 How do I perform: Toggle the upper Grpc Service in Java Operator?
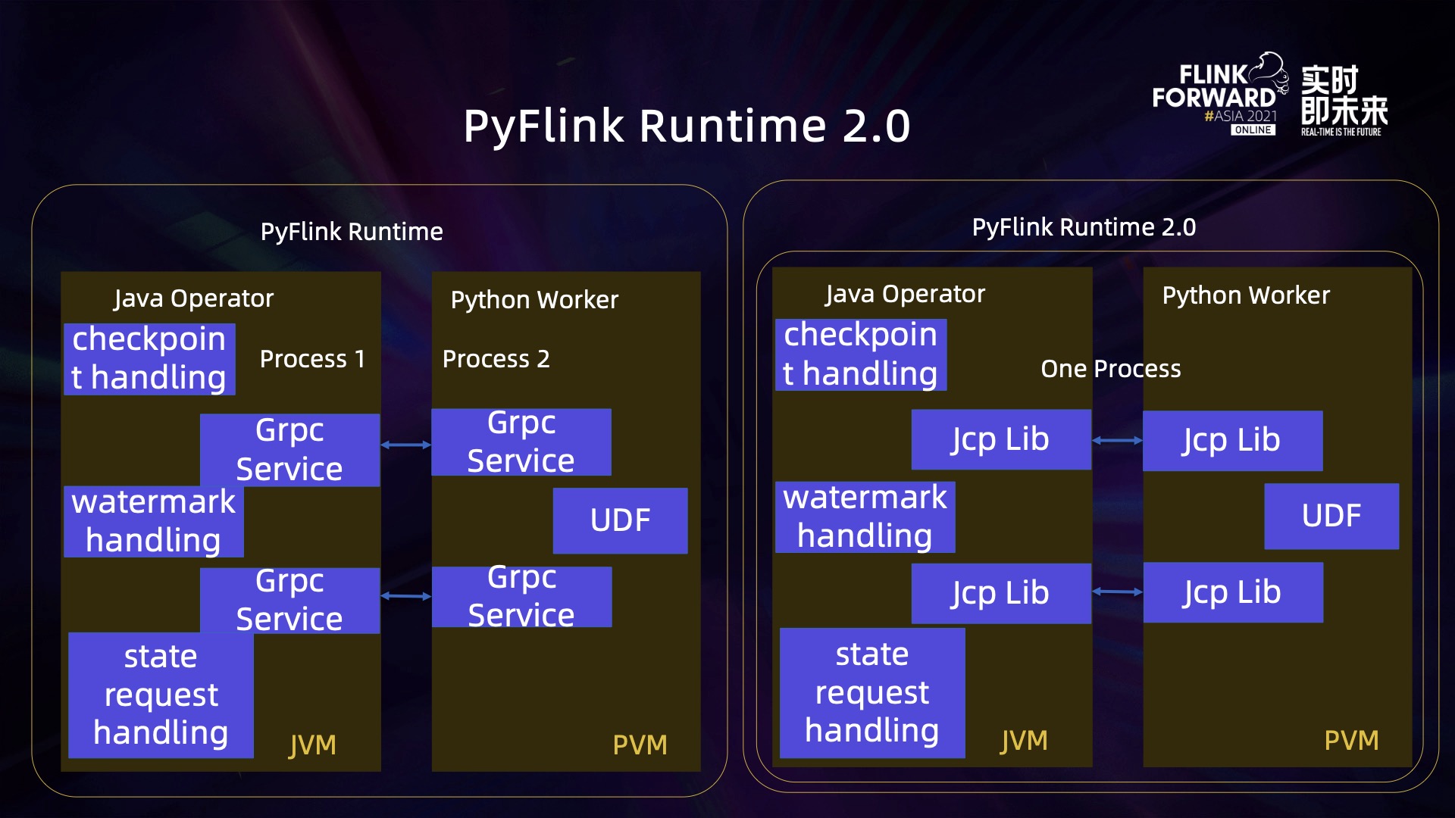pos(289,449)
